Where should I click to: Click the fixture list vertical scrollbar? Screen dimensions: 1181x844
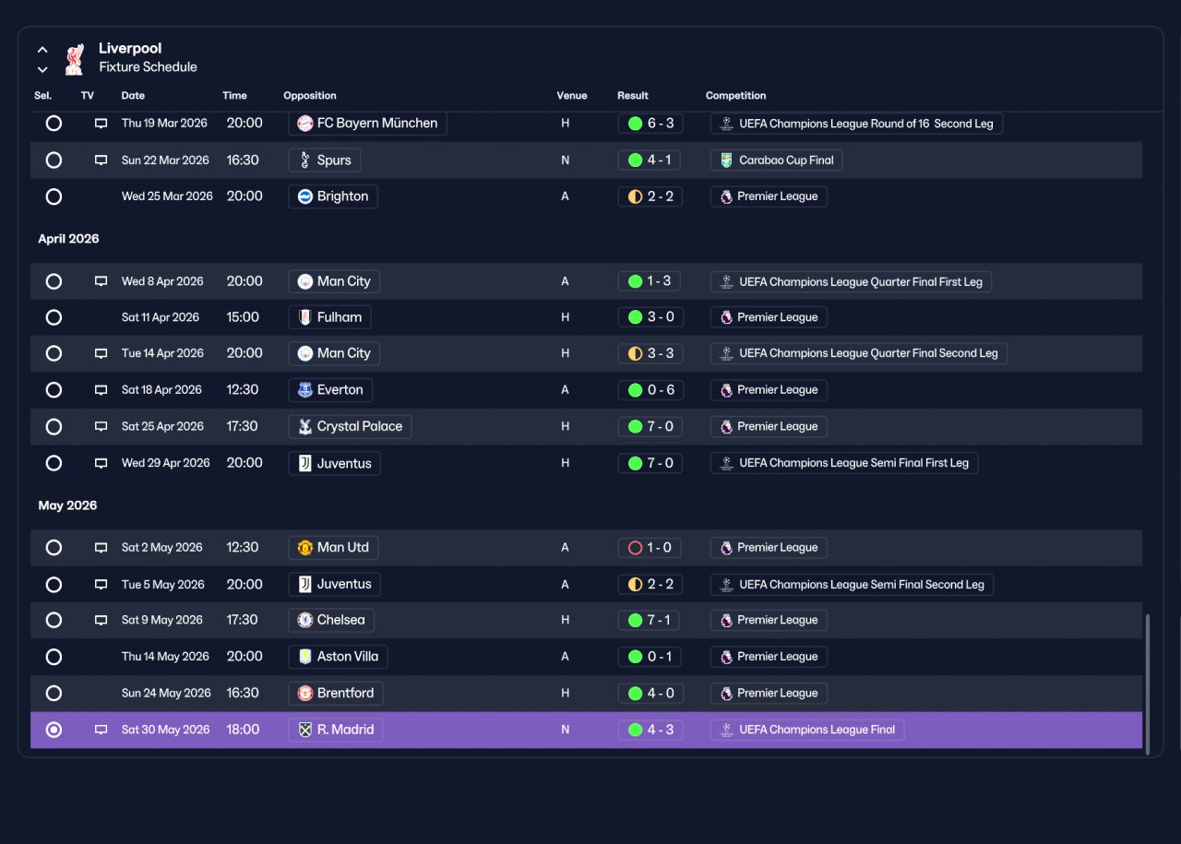[1148, 684]
